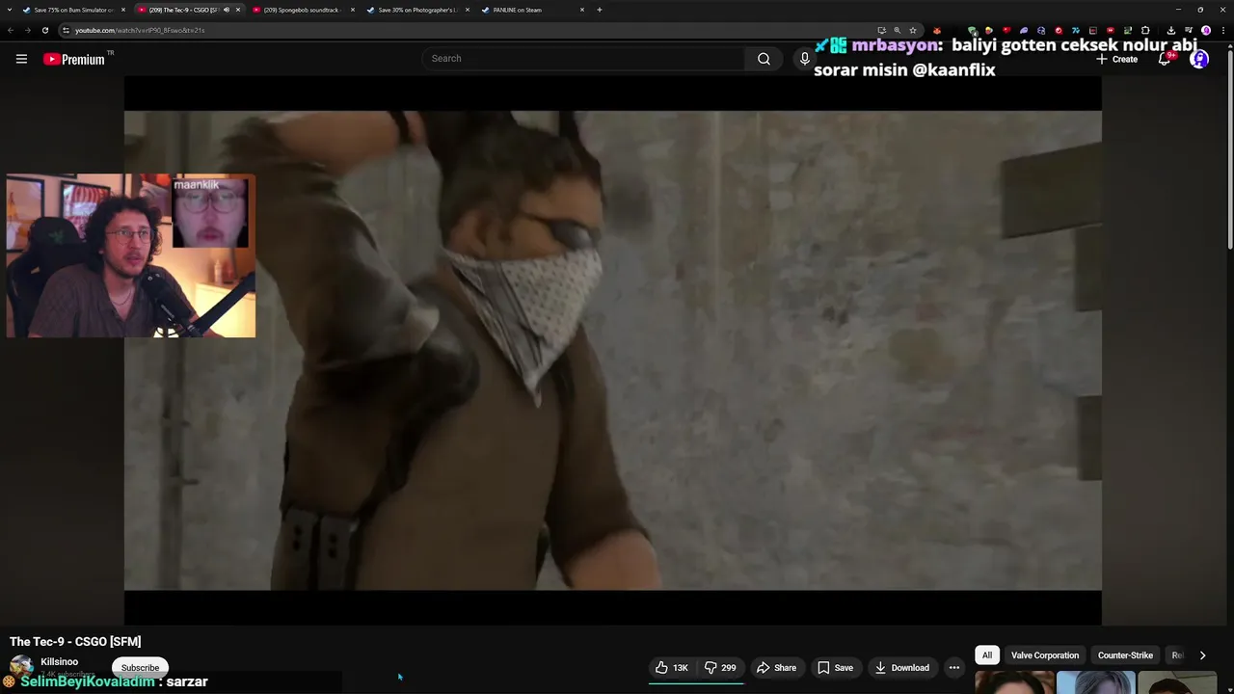This screenshot has height=694, width=1234.
Task: Go back in browser history
Action: (11, 30)
